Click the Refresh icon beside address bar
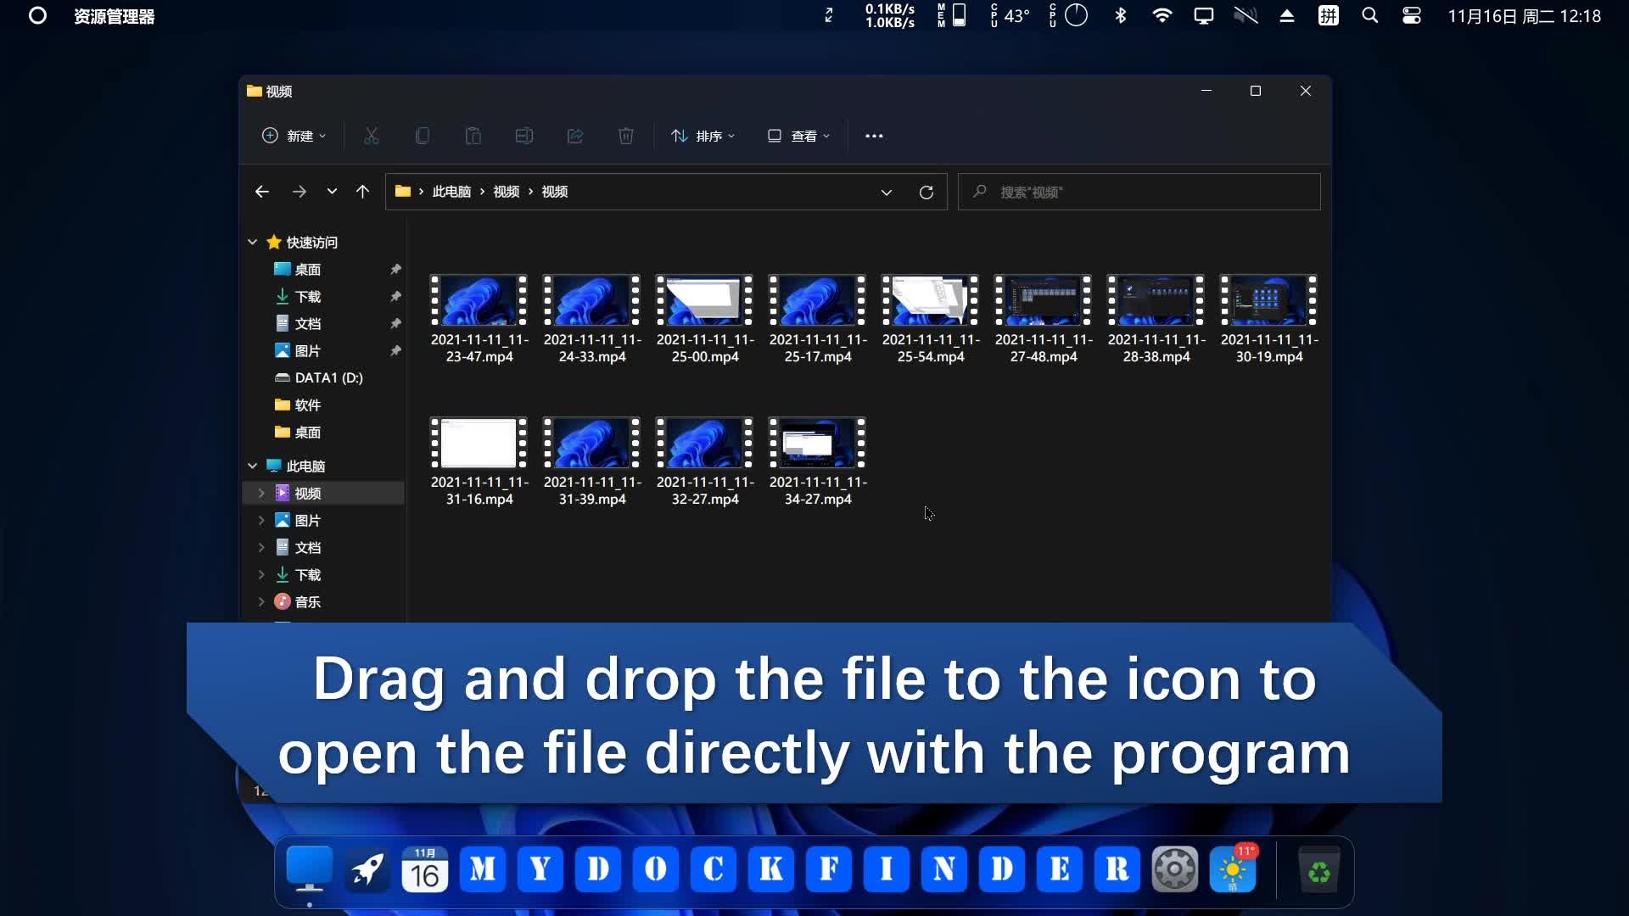1629x916 pixels. click(x=926, y=193)
